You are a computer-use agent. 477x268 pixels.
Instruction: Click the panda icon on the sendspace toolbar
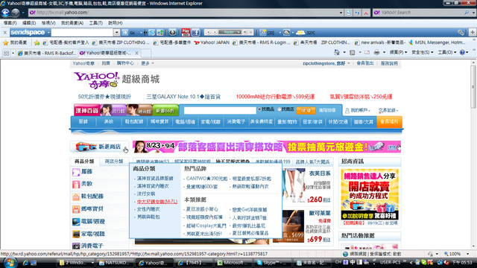tap(172, 32)
